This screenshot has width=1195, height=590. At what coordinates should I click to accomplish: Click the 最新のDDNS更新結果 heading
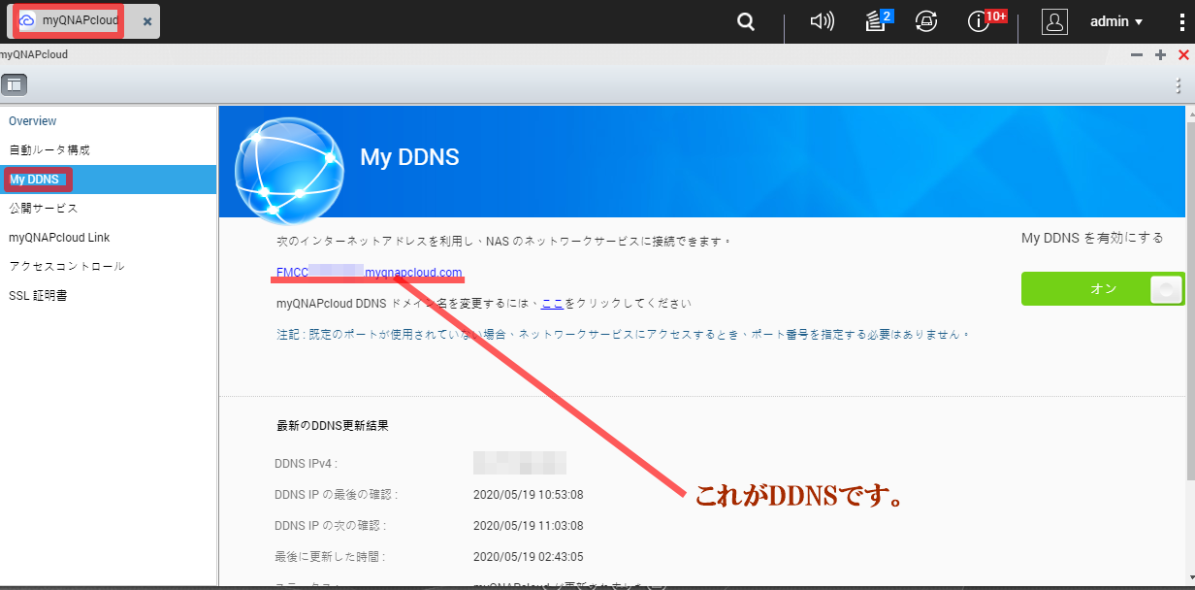click(333, 425)
